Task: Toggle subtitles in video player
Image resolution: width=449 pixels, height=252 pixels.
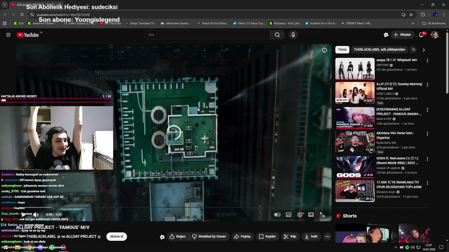Action: (x=288, y=215)
